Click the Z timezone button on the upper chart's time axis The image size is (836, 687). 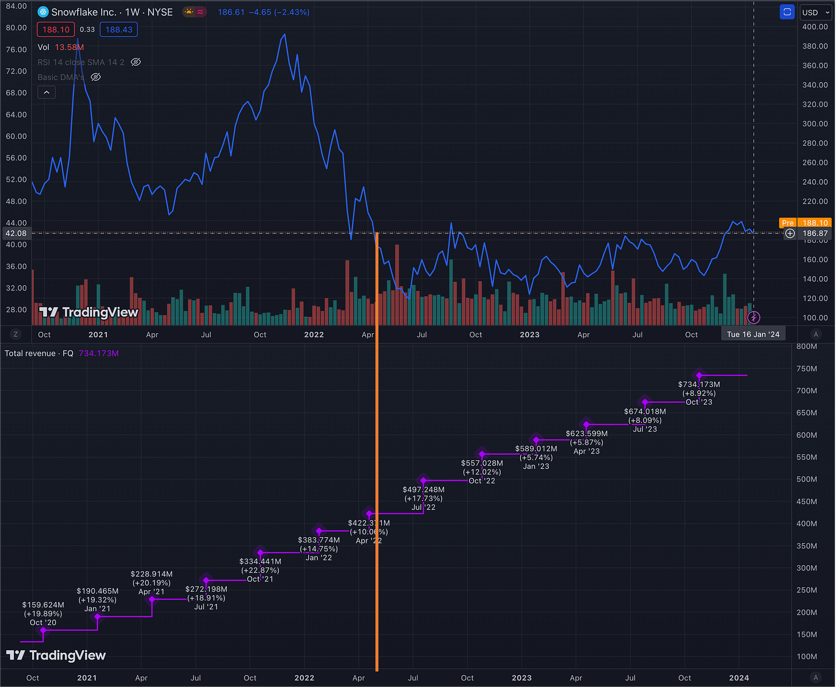16,335
